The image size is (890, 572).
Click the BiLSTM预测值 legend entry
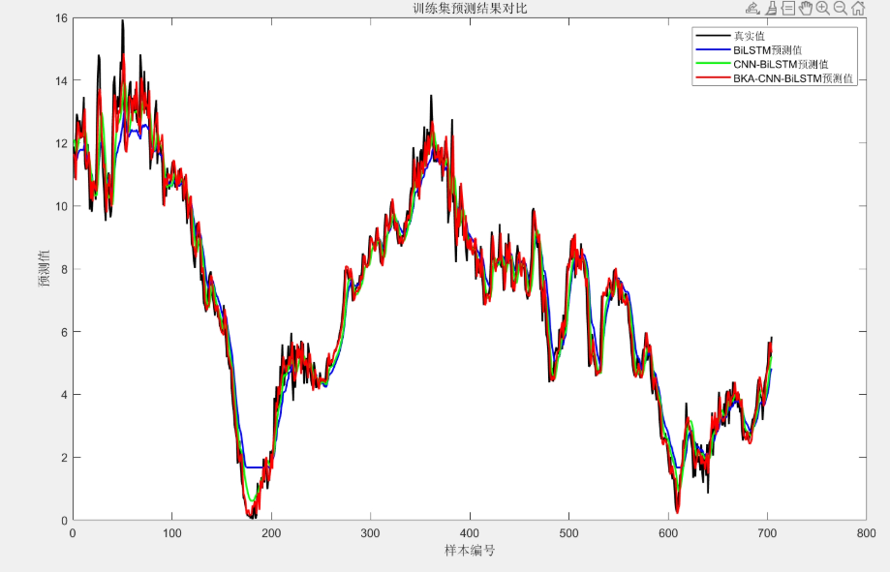tap(767, 50)
